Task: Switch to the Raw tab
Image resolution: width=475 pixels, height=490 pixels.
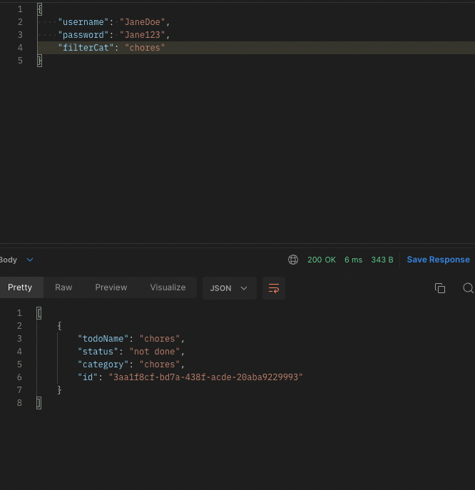Action: click(x=63, y=287)
